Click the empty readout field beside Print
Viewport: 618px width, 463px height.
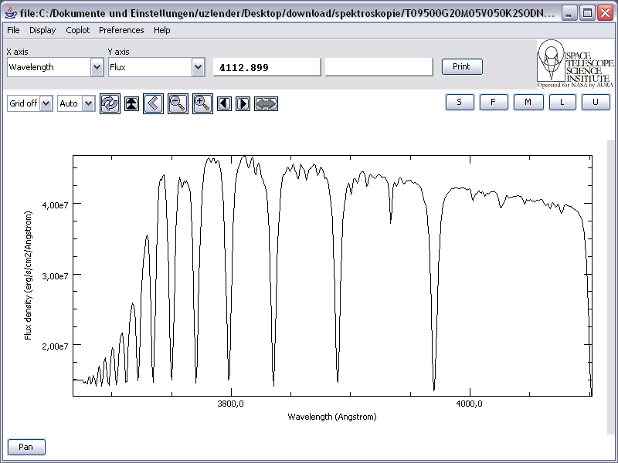(x=379, y=67)
